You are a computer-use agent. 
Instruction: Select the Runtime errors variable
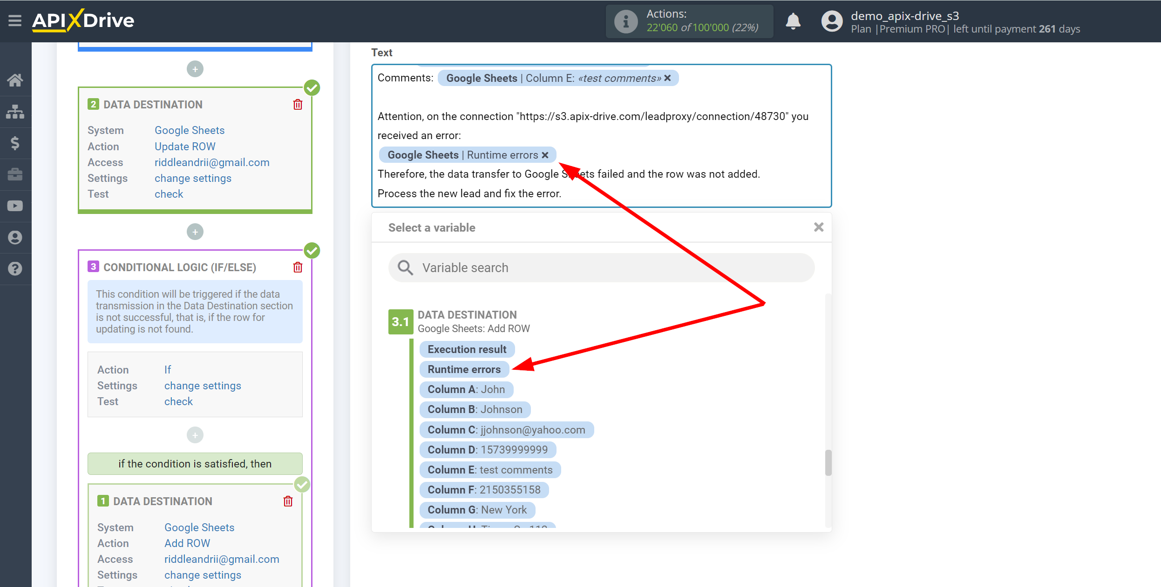(464, 369)
